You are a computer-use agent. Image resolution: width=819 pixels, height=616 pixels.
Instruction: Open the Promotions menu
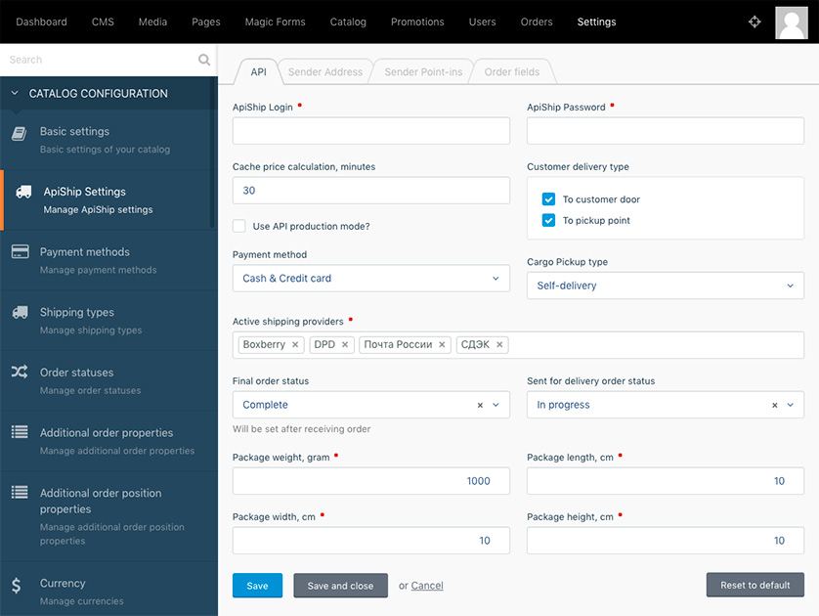pyautogui.click(x=417, y=22)
